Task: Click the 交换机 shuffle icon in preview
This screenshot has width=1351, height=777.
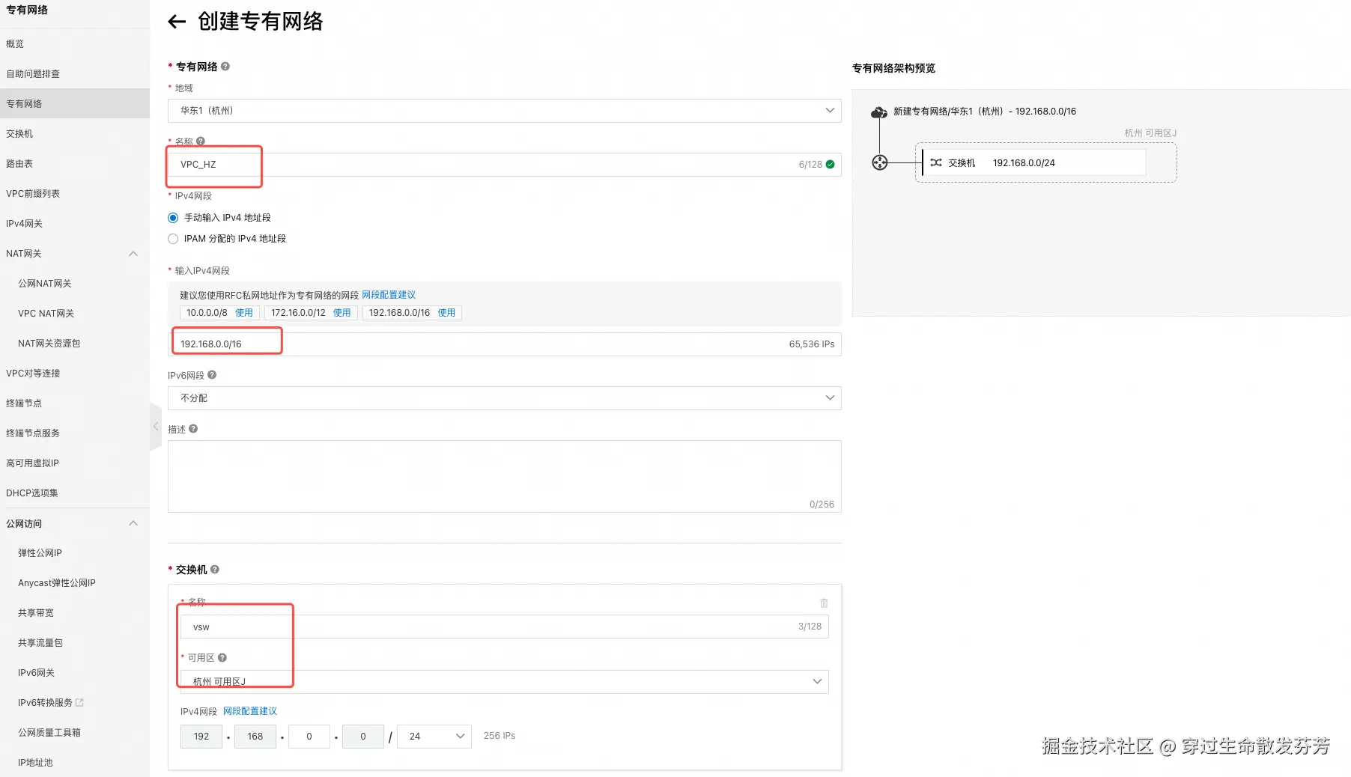Action: (x=936, y=162)
